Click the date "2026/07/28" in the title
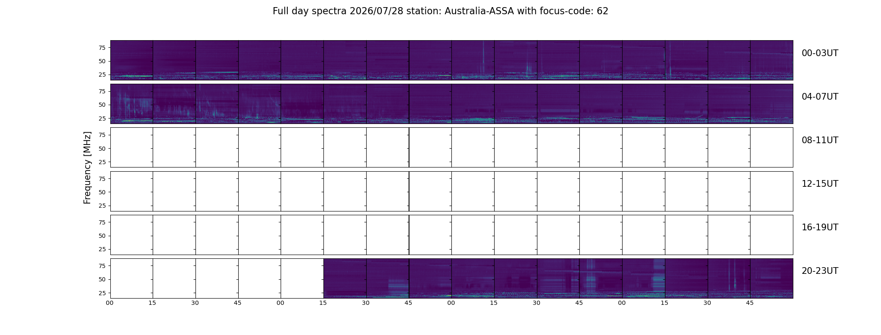The image size is (881, 335). 376,11
